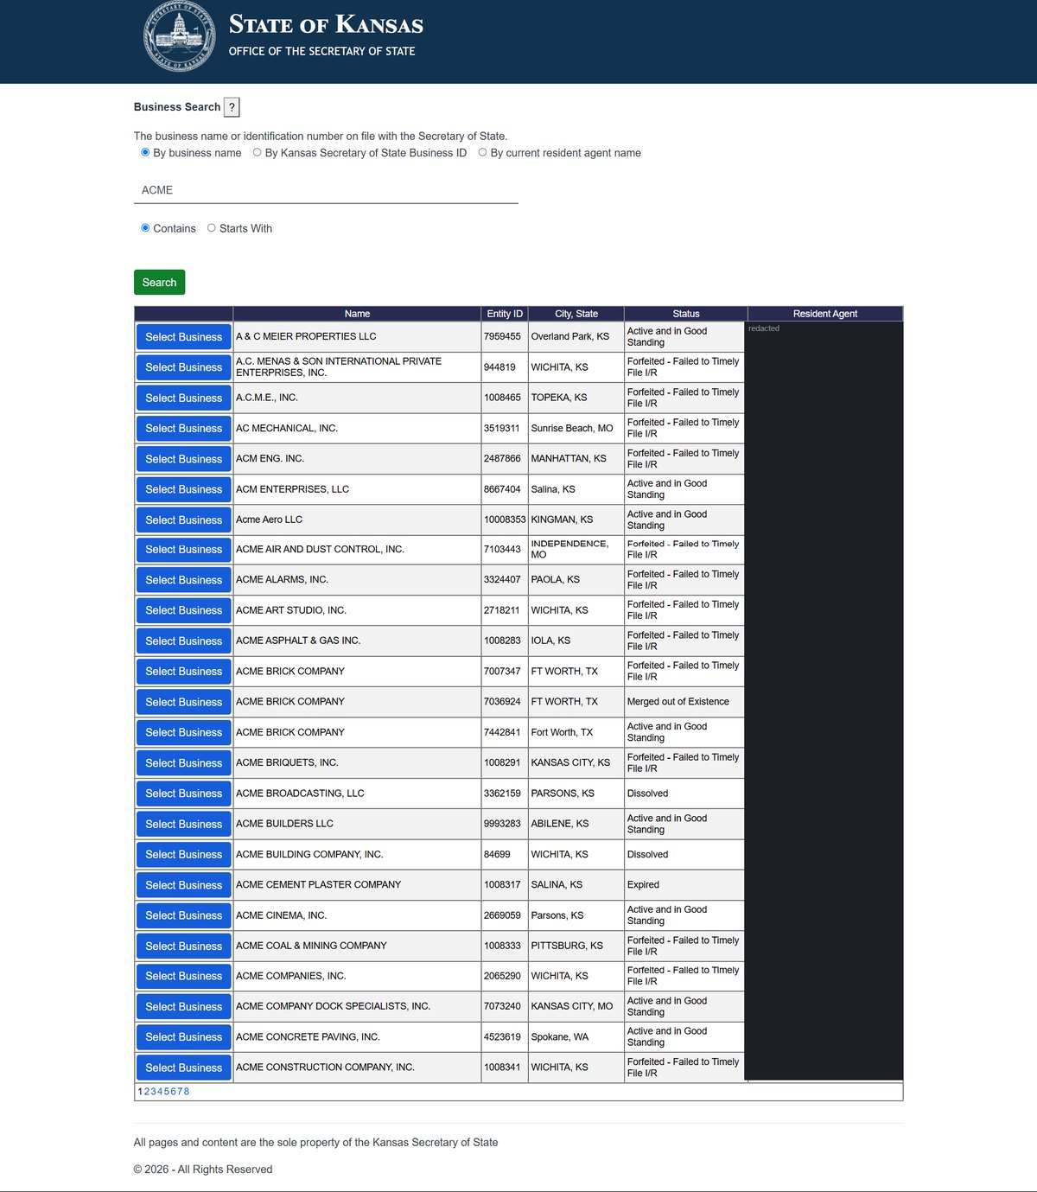This screenshot has height=1192, width=1037.
Task: Click the Merged out of Existence status cell
Action: (685, 702)
